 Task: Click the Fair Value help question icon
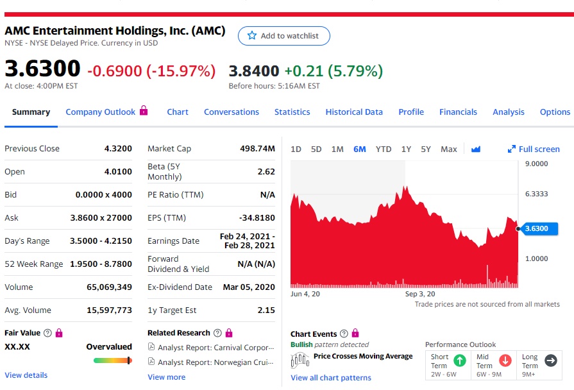click(x=47, y=333)
